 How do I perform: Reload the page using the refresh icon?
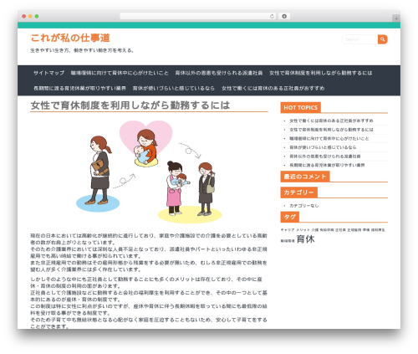point(272,16)
